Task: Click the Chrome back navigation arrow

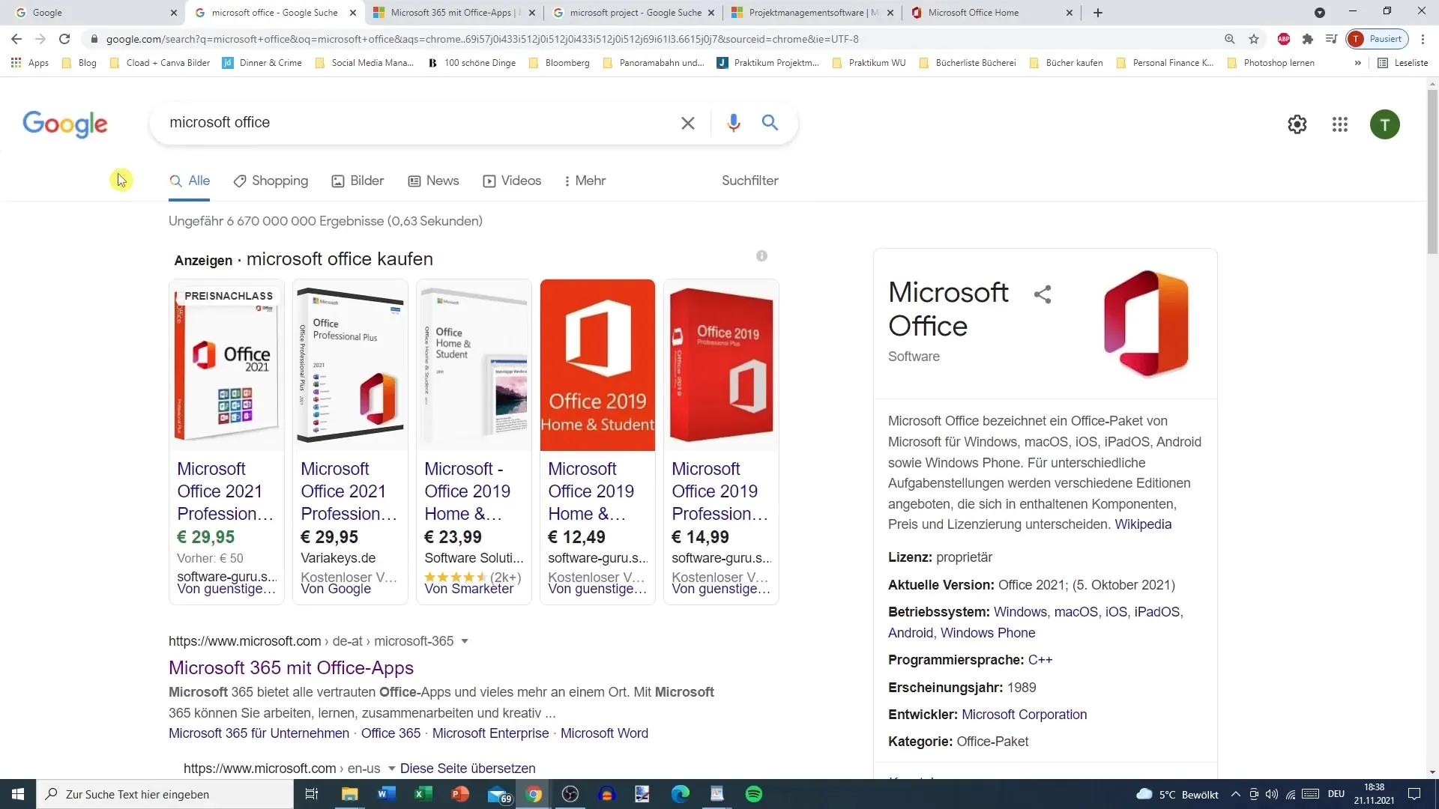Action: point(16,40)
